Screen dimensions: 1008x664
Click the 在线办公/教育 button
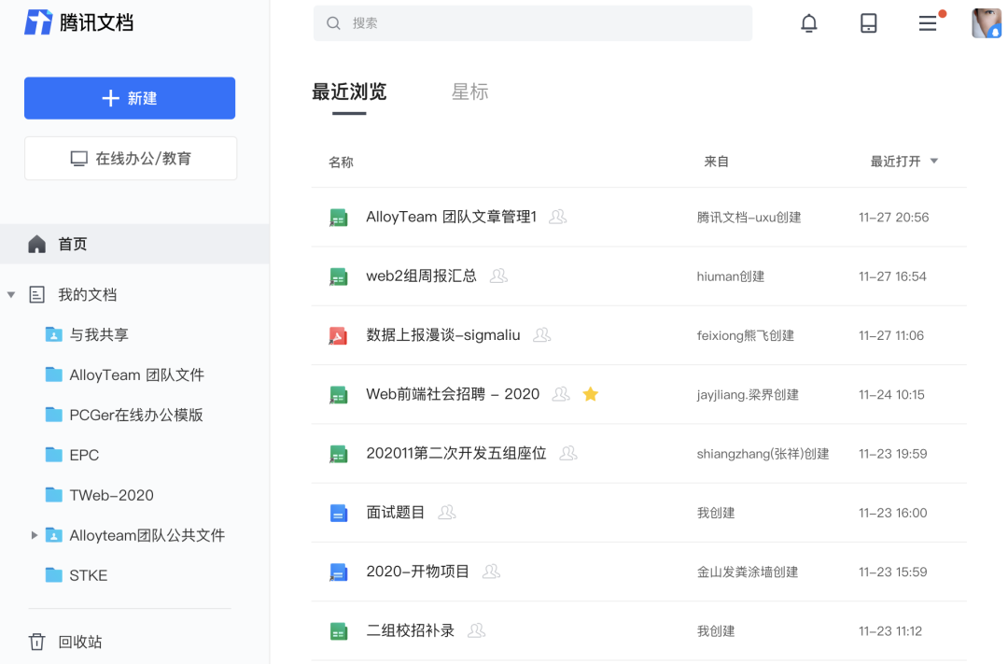pos(131,159)
